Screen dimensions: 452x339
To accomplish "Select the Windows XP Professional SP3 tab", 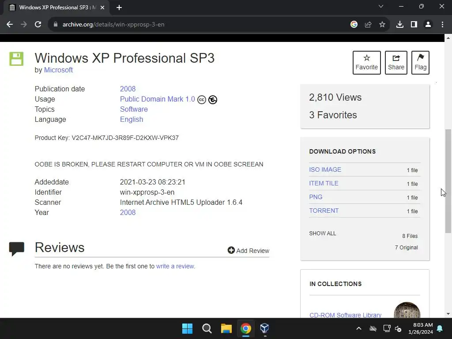I will (56, 8).
